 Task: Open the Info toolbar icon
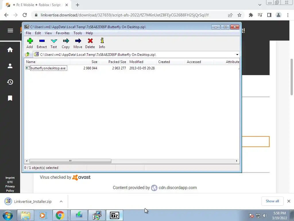(x=102, y=43)
